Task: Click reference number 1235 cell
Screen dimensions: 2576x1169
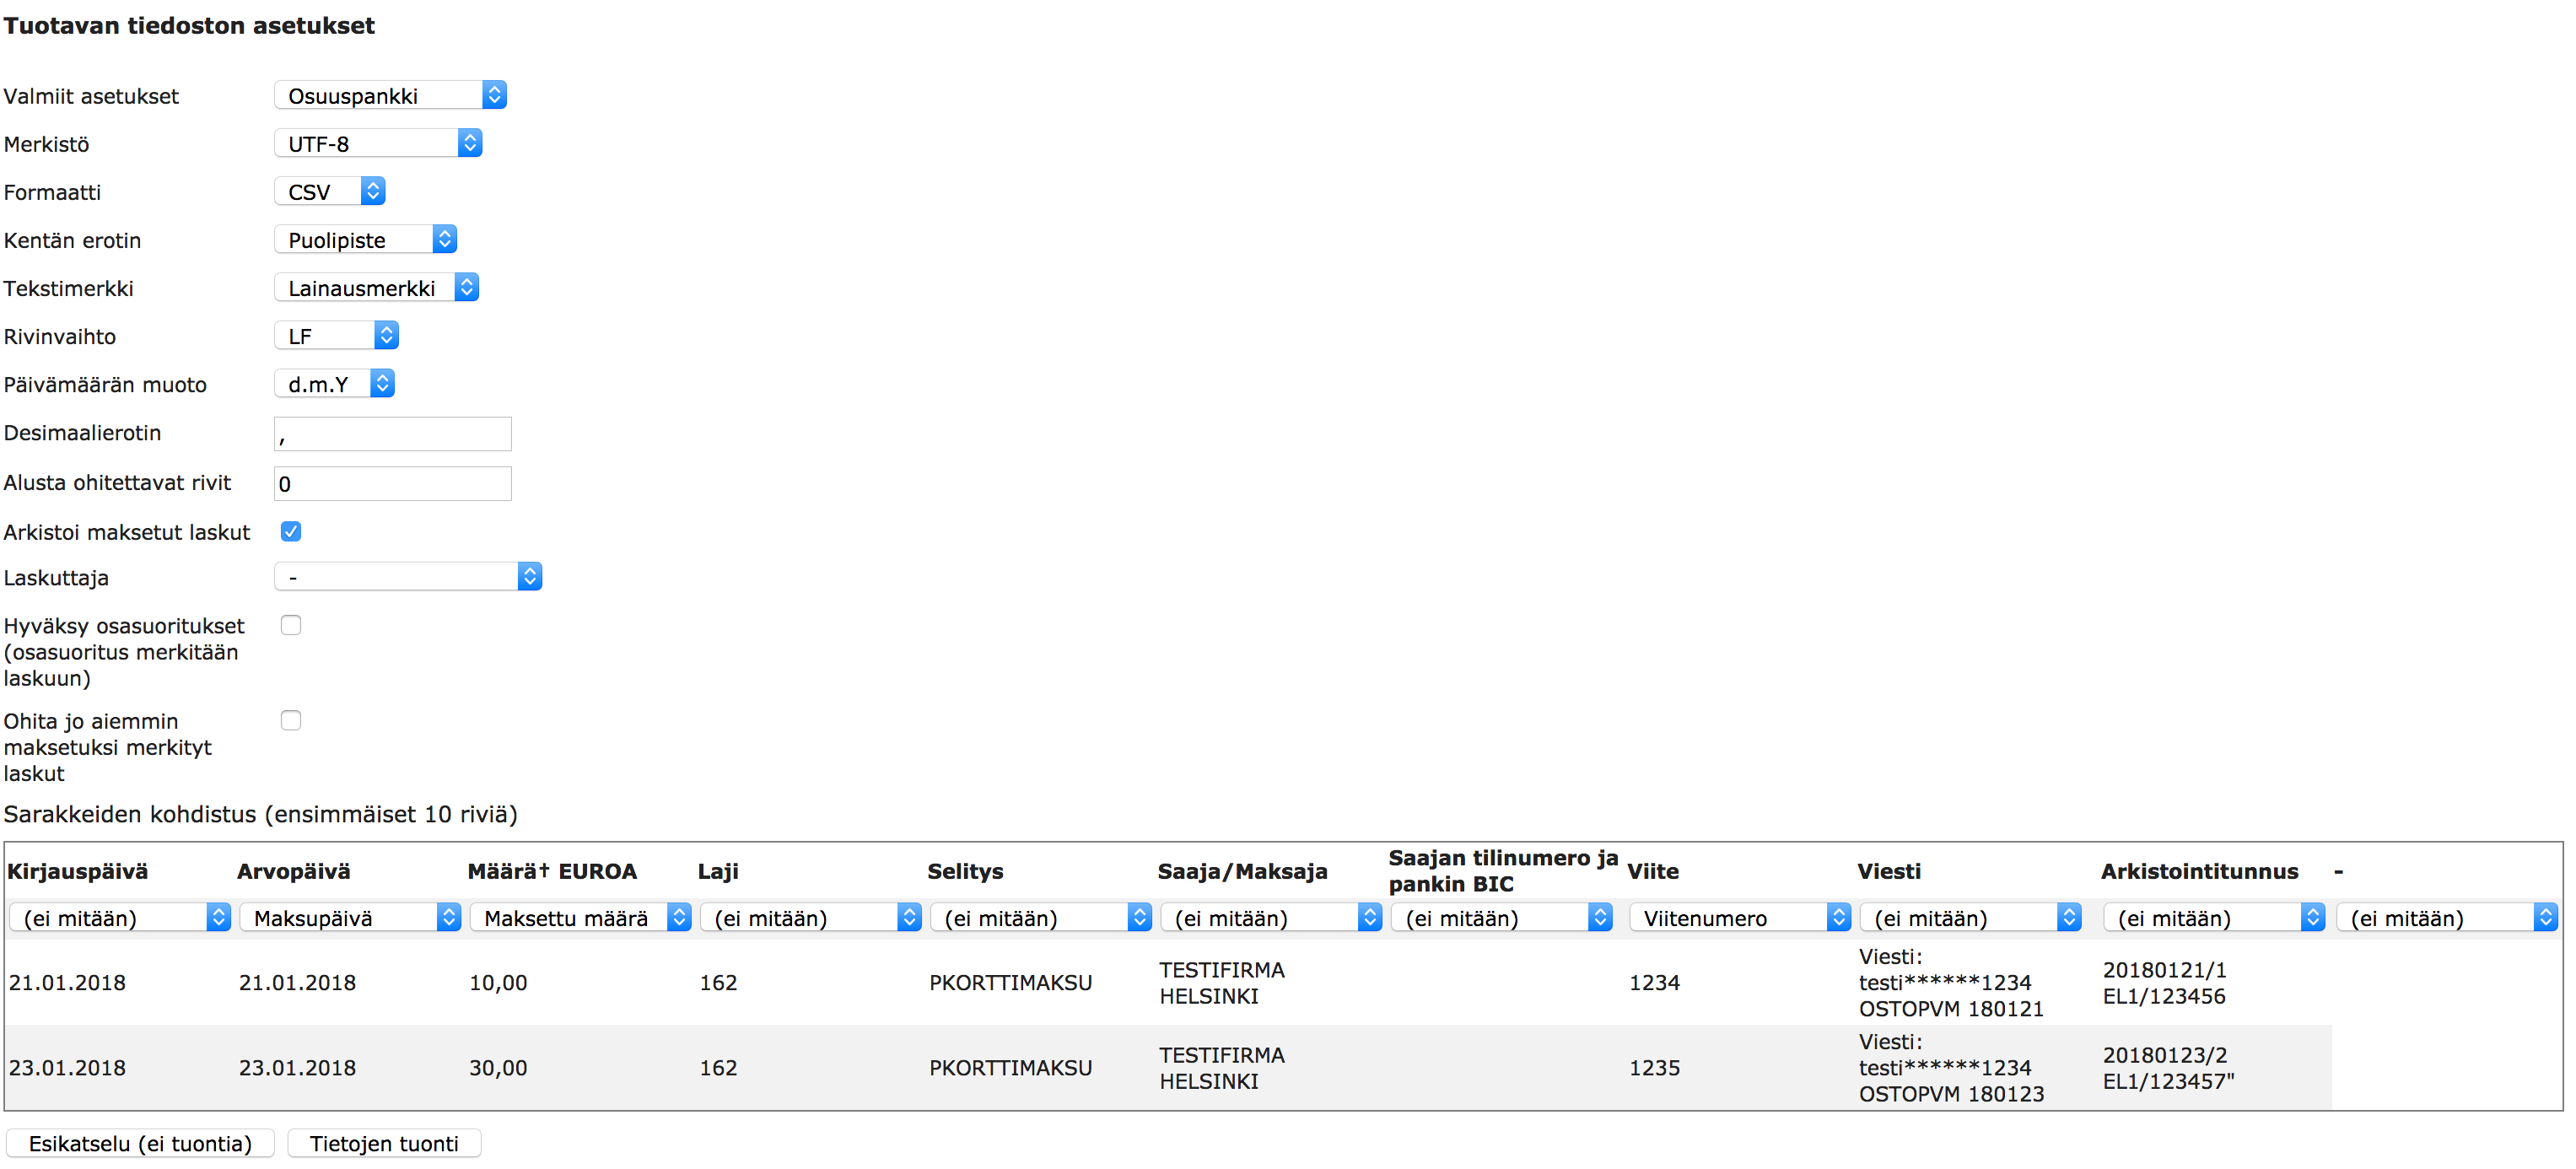Action: pos(1654,1067)
